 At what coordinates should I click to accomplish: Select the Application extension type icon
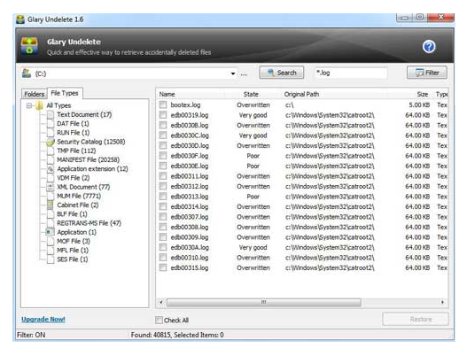[51, 169]
